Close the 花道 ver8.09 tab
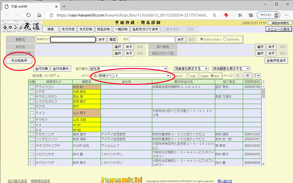 (56, 6)
